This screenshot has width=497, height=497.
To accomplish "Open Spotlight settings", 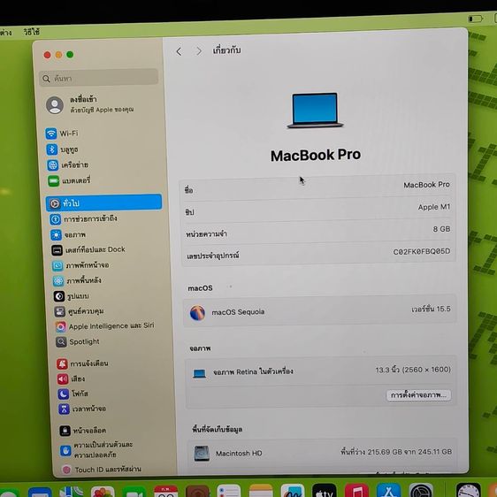I will (78, 341).
